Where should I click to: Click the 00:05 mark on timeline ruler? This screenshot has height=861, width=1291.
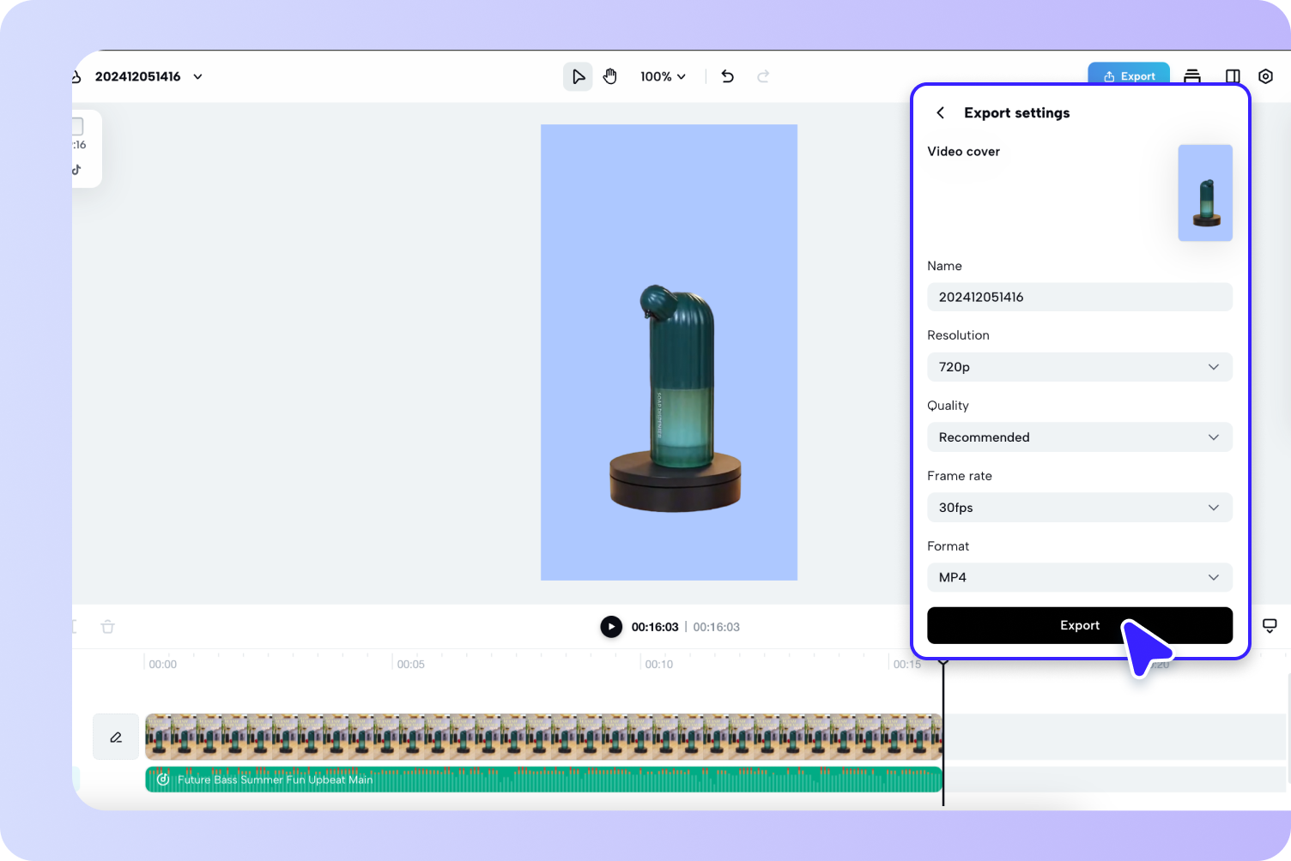(x=410, y=664)
